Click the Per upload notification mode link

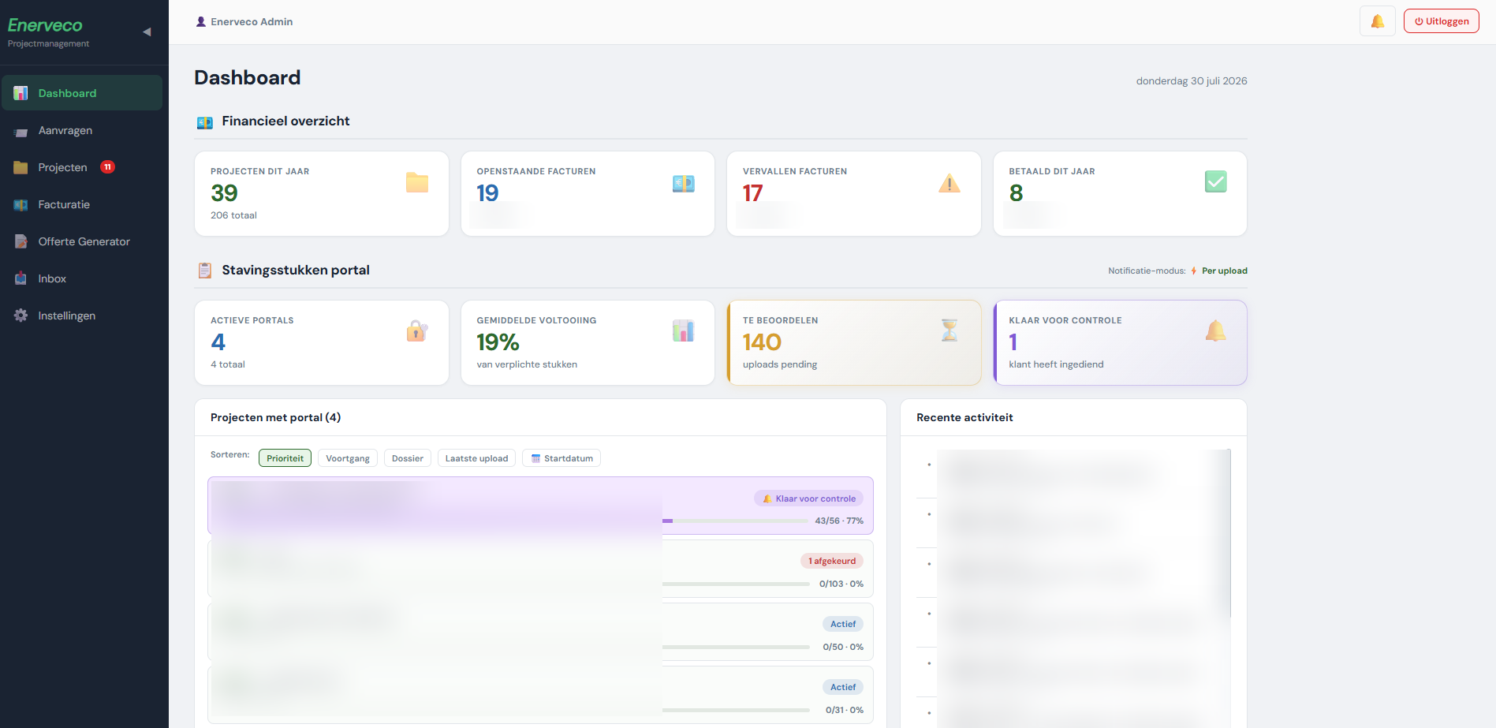coord(1224,271)
